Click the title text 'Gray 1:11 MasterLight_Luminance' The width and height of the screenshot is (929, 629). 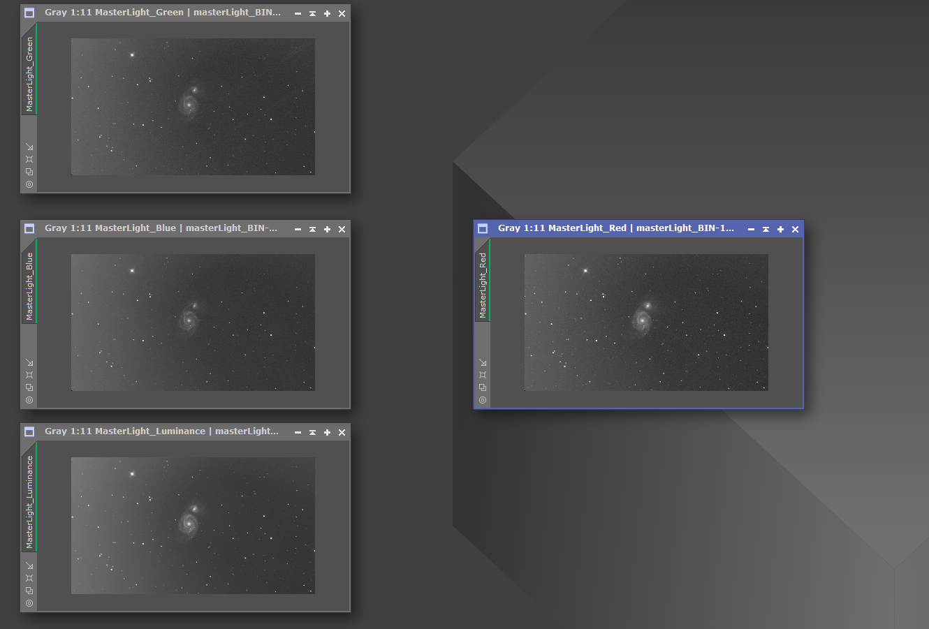click(x=125, y=431)
